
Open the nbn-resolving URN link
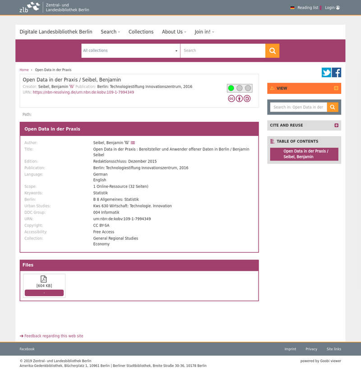pos(83,93)
